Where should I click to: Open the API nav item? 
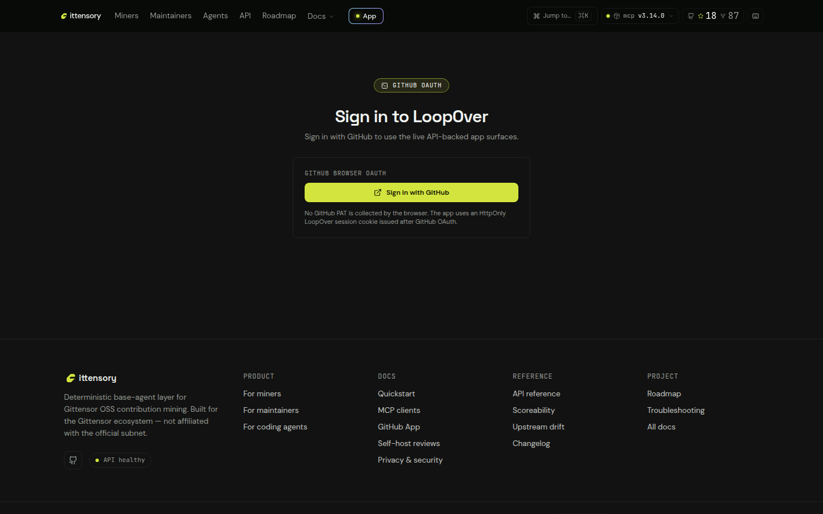[x=245, y=15]
